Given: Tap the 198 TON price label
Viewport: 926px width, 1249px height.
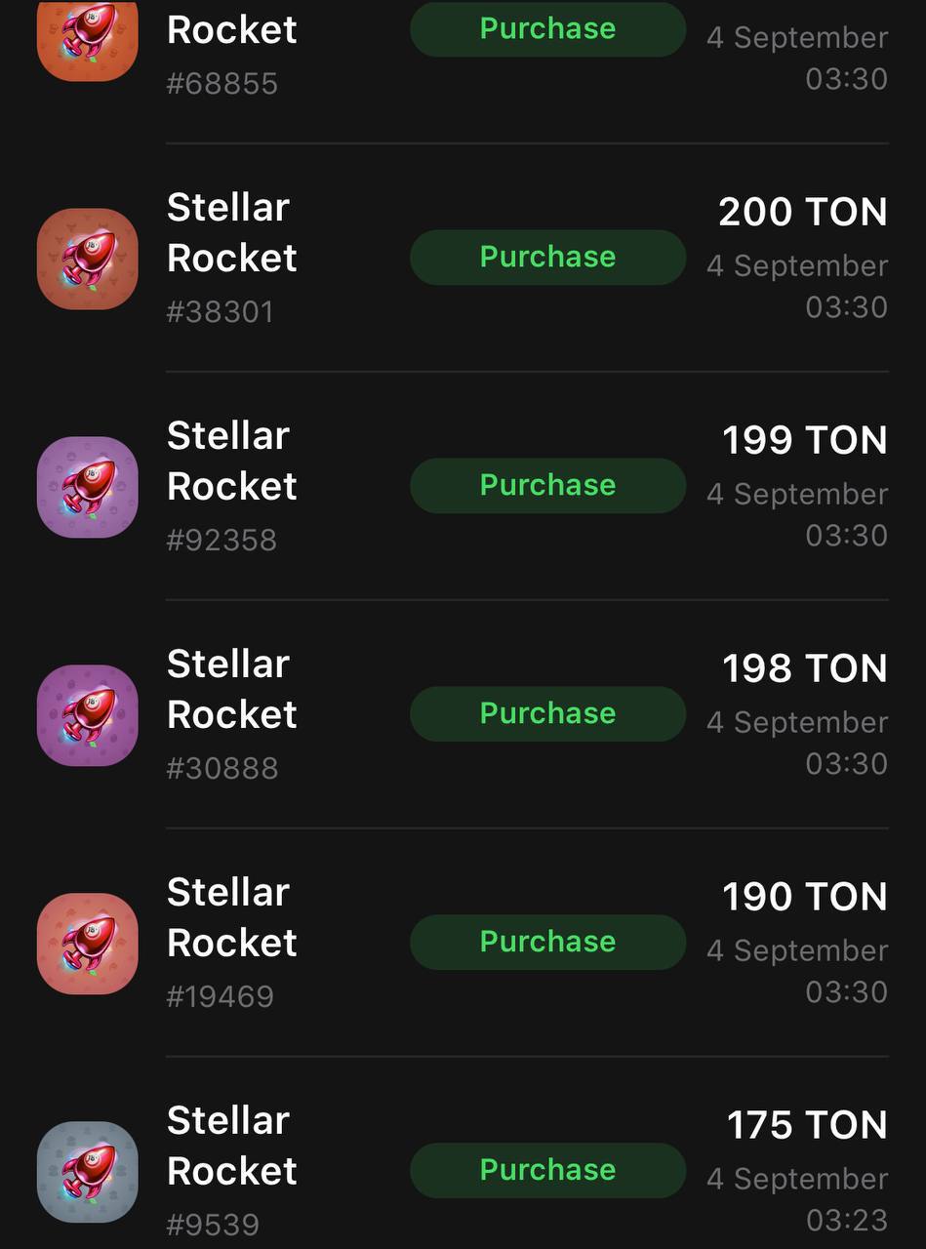Looking at the screenshot, I should click(805, 668).
